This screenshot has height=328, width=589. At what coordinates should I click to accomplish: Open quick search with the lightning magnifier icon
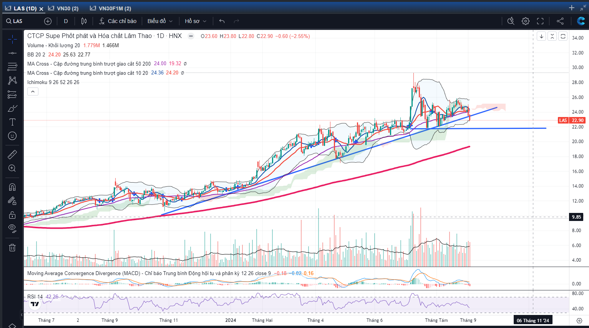pos(511,21)
